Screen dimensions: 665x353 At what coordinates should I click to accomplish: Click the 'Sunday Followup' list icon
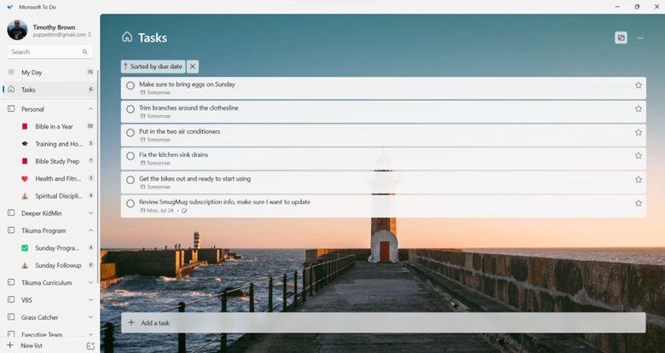point(25,265)
